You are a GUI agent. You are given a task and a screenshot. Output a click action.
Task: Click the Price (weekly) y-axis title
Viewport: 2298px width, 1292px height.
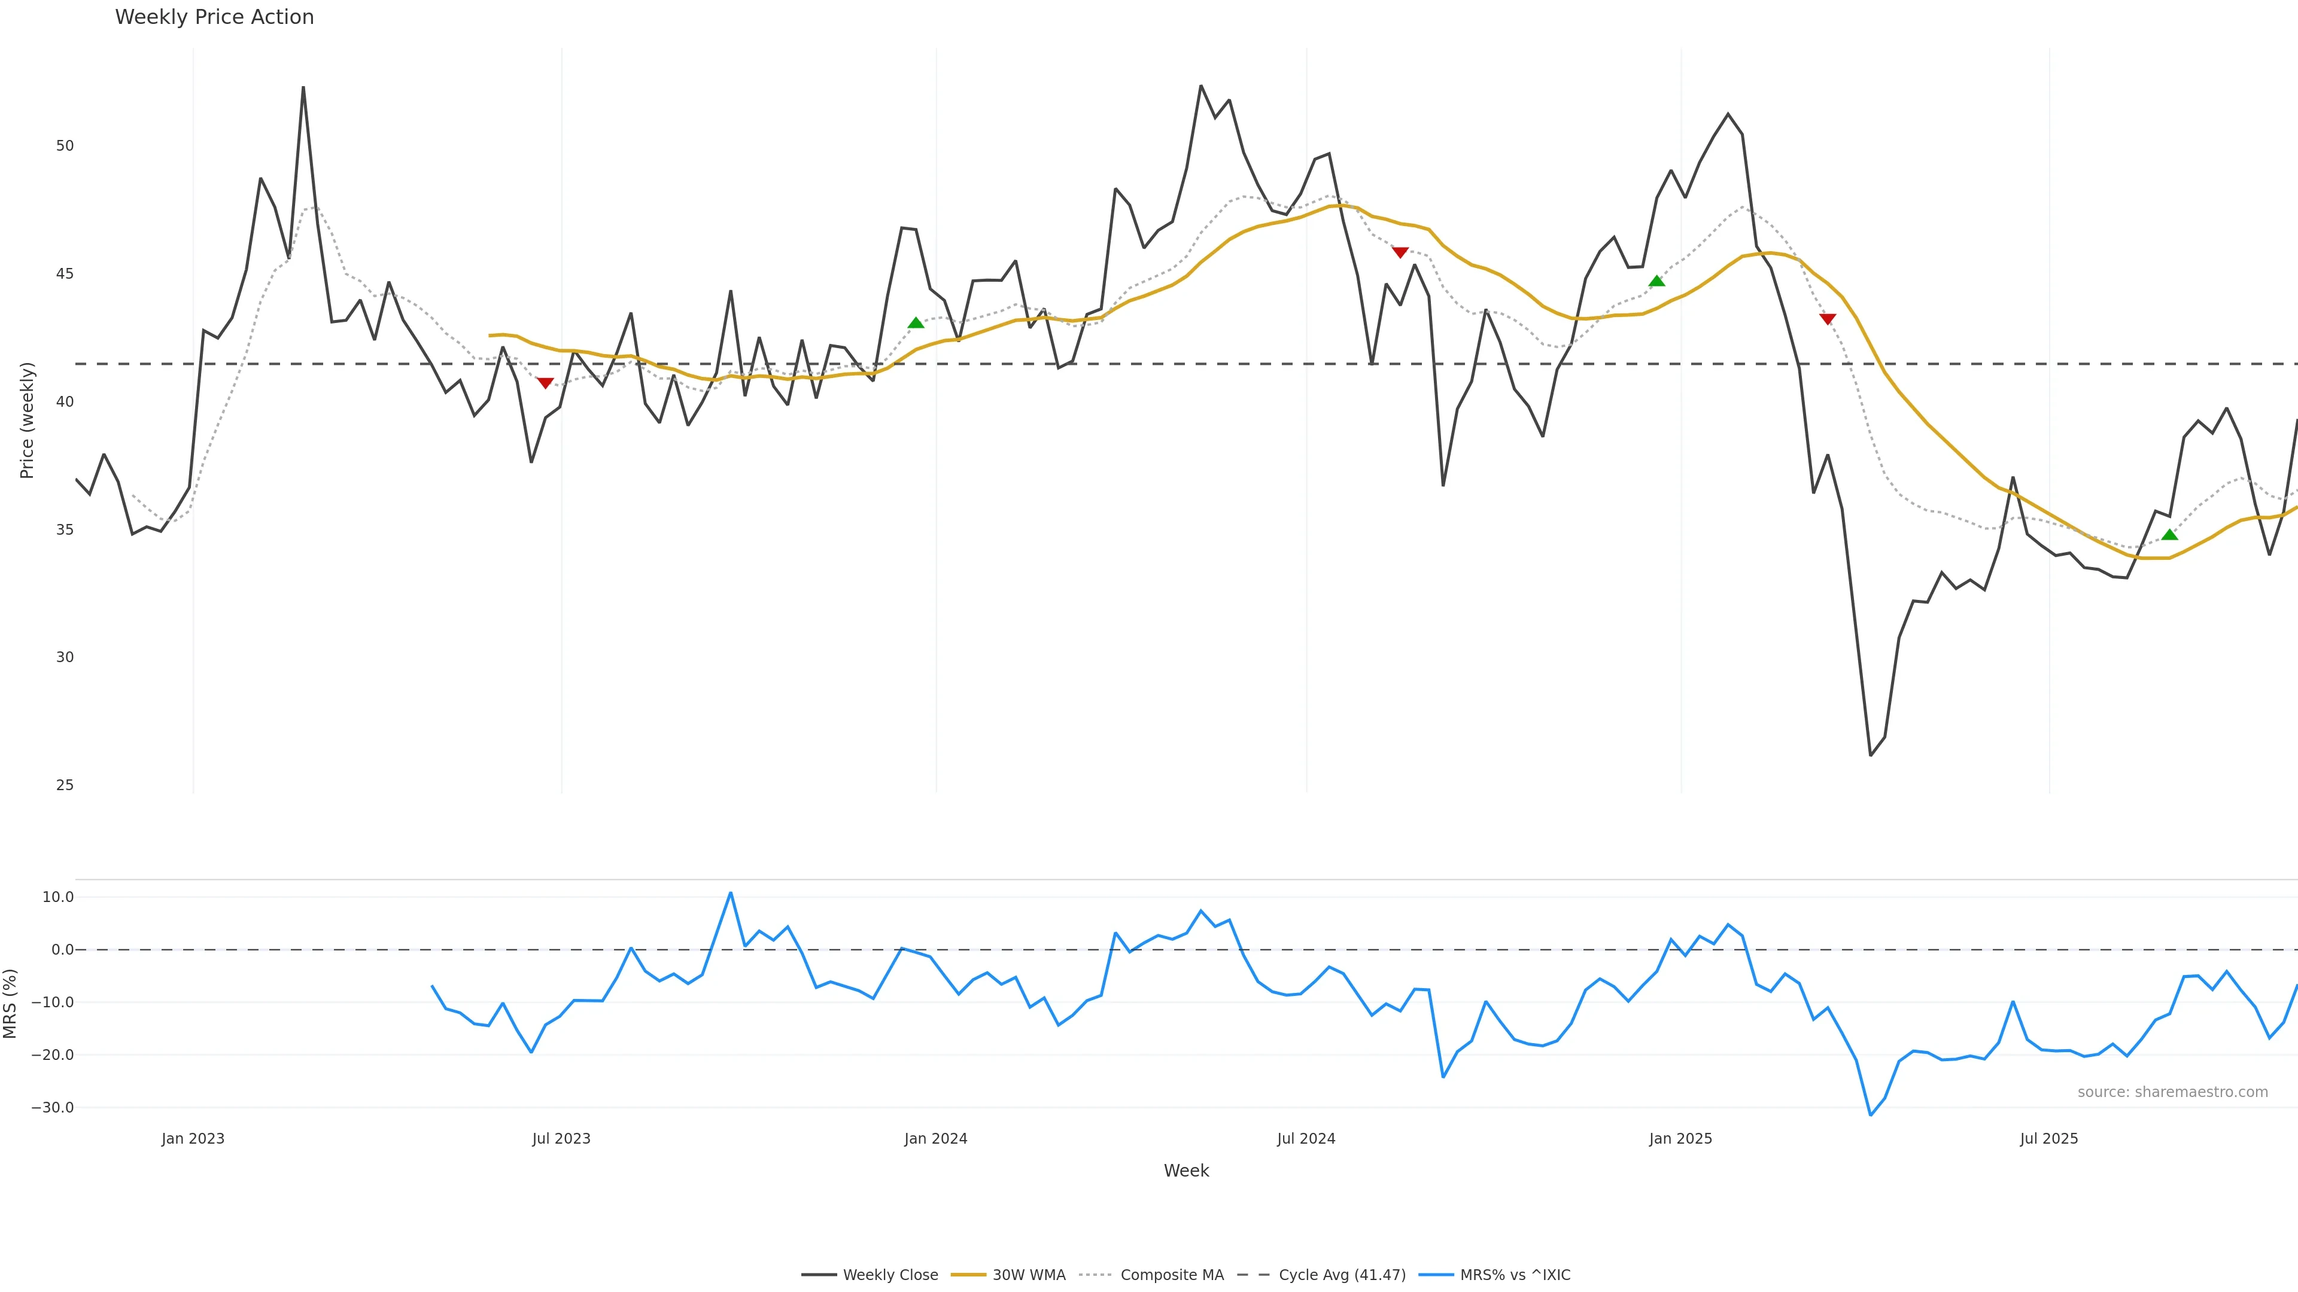pyautogui.click(x=27, y=420)
